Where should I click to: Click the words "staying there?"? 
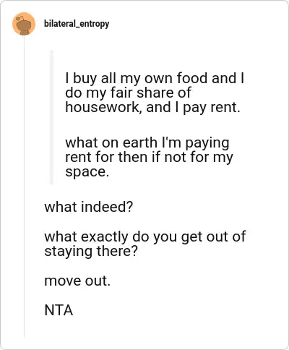coord(91,251)
